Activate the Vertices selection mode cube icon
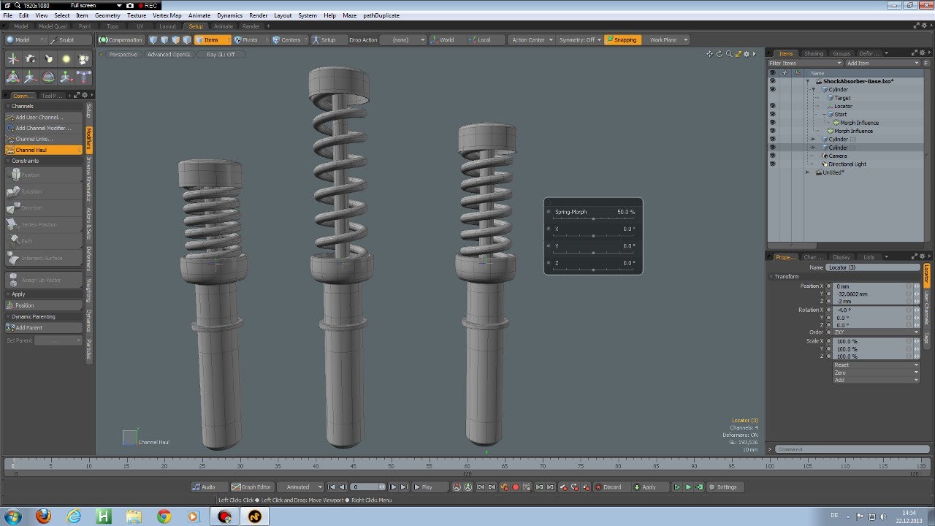This screenshot has height=526, width=935. 153,40
